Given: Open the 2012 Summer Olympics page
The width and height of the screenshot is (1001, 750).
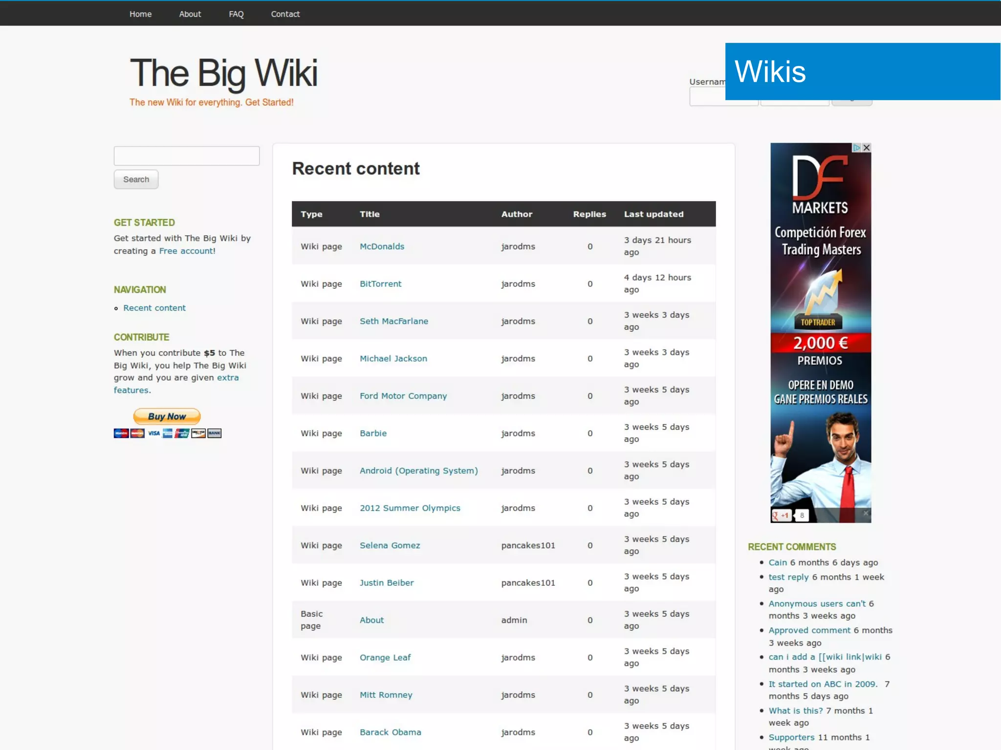Looking at the screenshot, I should coord(410,508).
